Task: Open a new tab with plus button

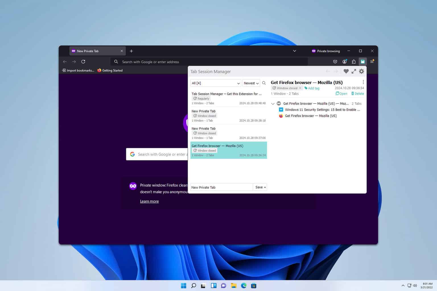Action: point(131,51)
